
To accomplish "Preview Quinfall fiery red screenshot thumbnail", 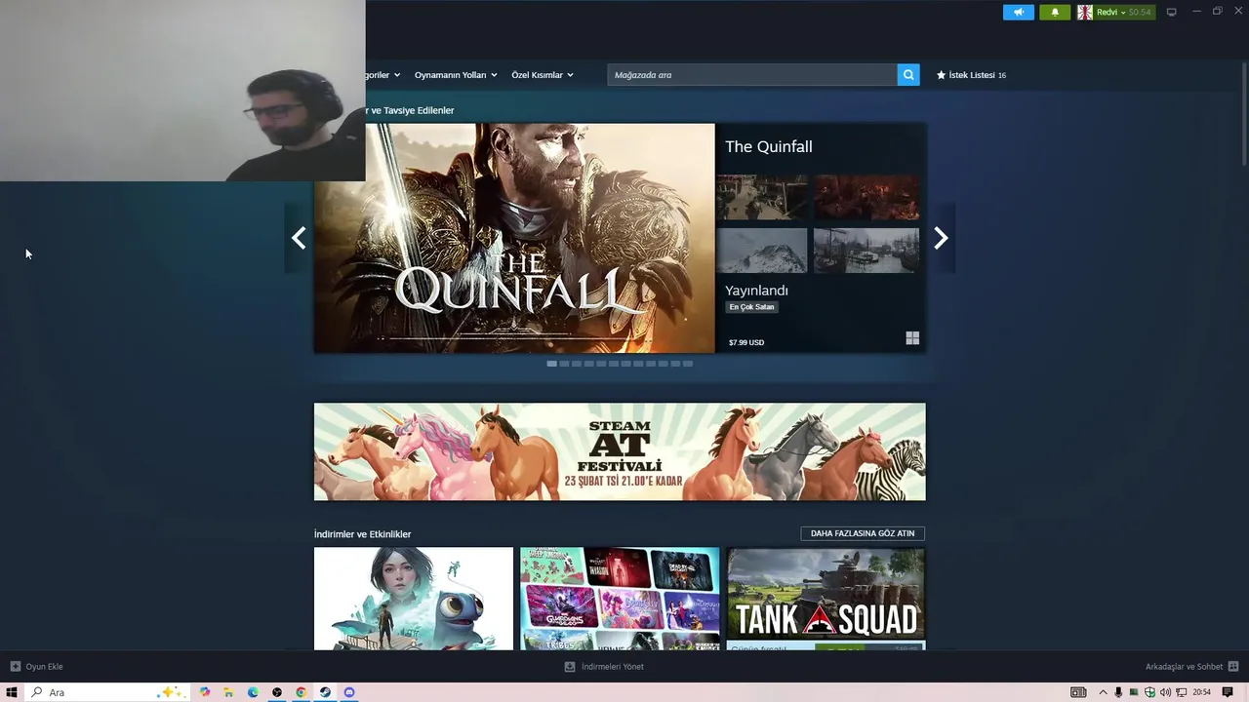I will [x=866, y=198].
